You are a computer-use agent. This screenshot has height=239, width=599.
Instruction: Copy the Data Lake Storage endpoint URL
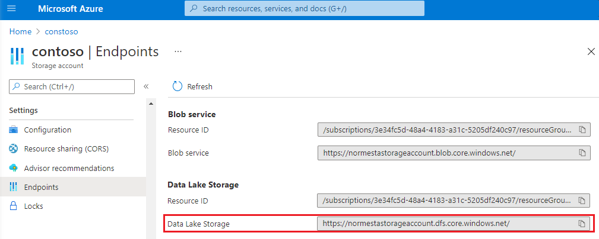pos(582,224)
